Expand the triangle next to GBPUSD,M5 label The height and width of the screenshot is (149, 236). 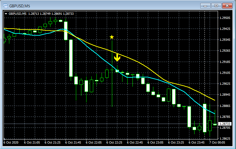(6, 14)
